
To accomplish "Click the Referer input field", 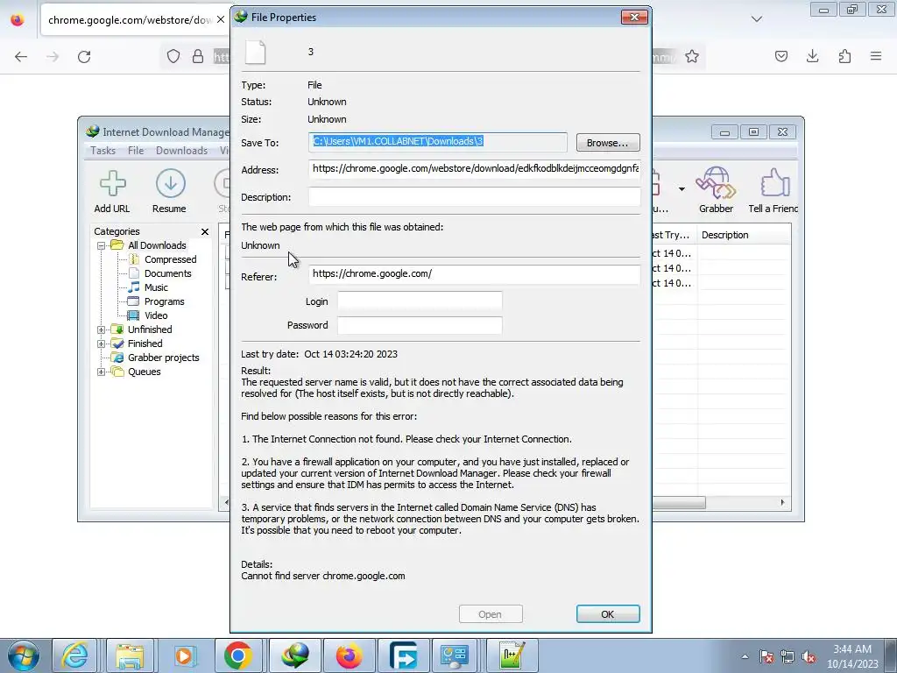I will (474, 274).
